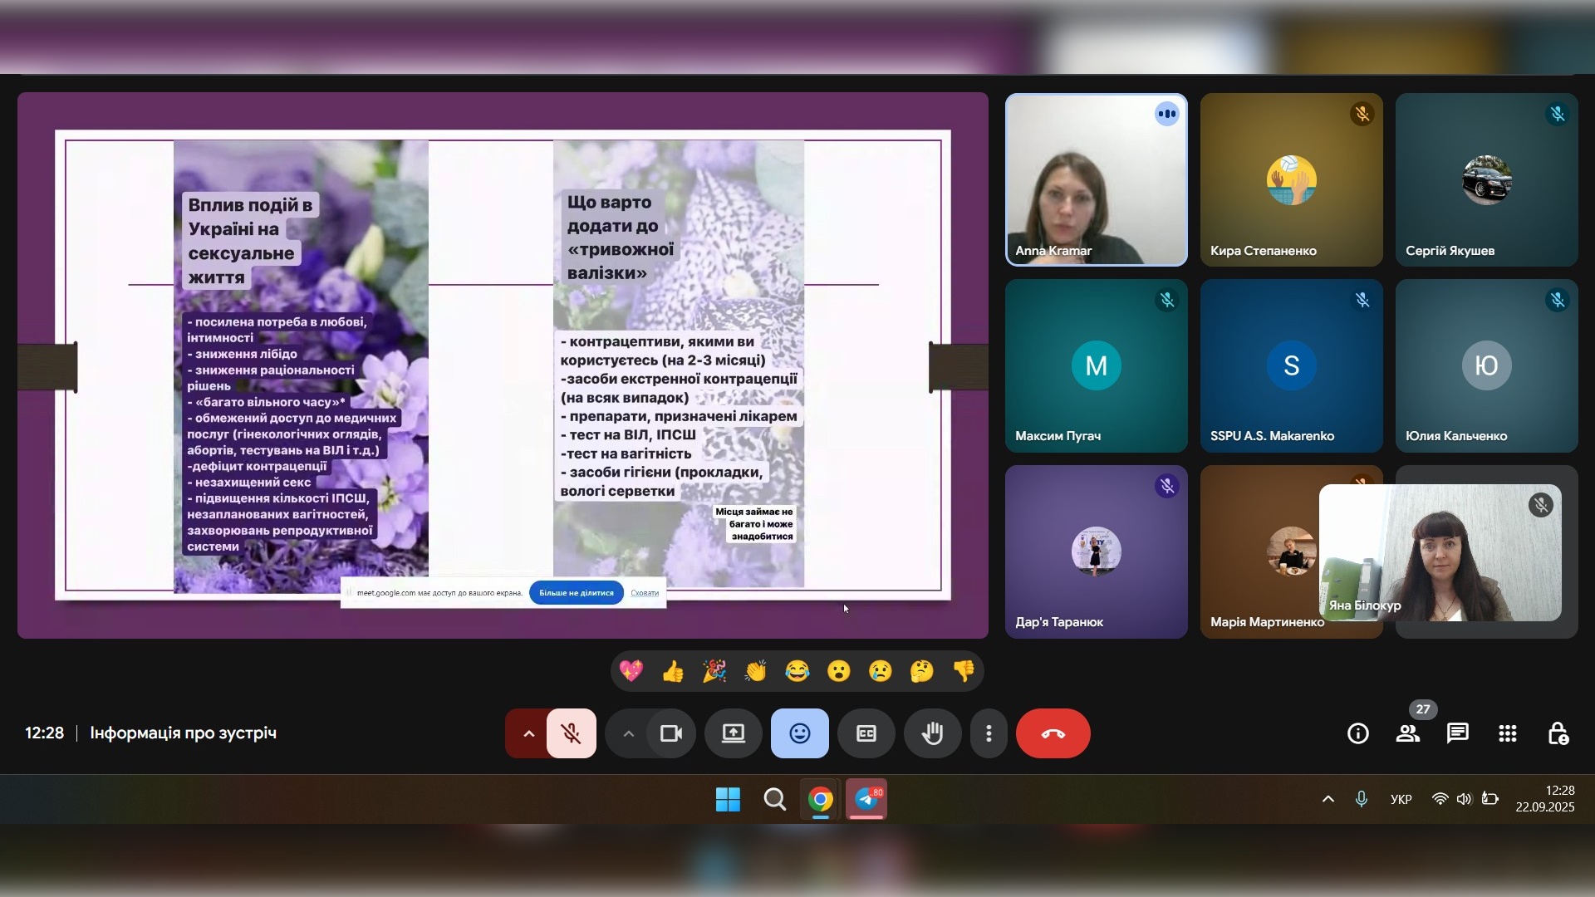
Task: Expand audio settings arrow
Action: [528, 733]
